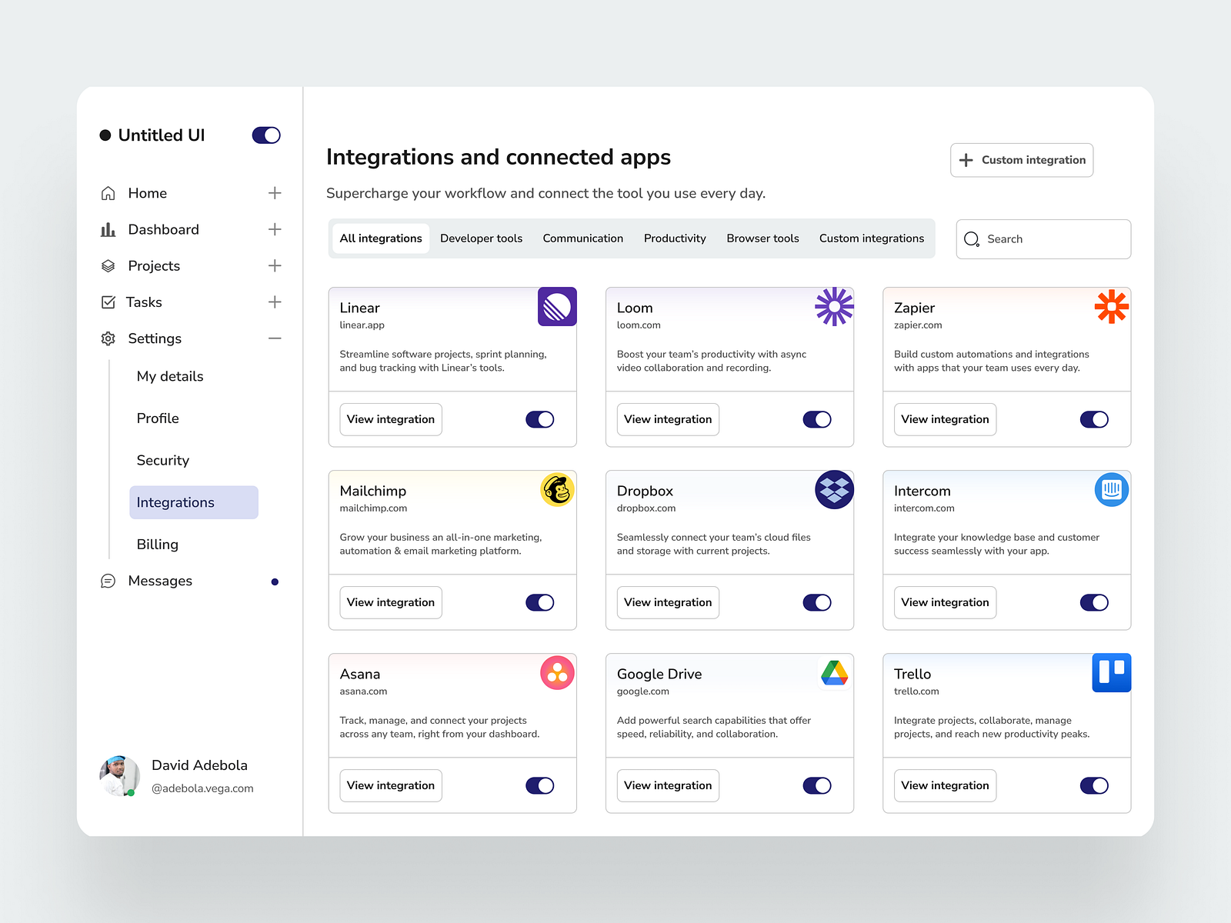Image resolution: width=1231 pixels, height=923 pixels.
Task: Switch off the Mailchimp integration
Action: (x=540, y=602)
